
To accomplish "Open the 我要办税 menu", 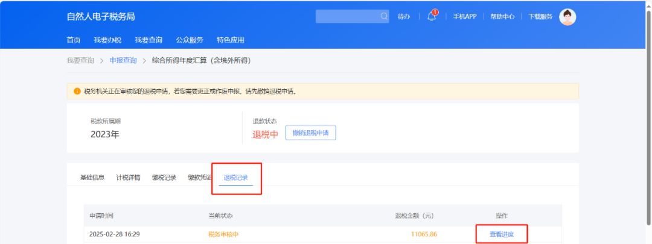I will tap(107, 40).
